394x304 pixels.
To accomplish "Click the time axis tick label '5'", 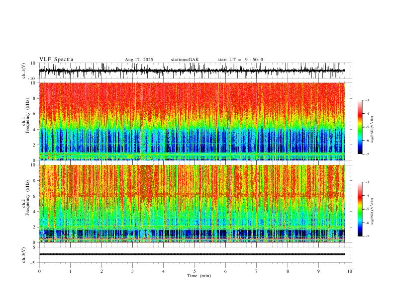I will point(195,271).
